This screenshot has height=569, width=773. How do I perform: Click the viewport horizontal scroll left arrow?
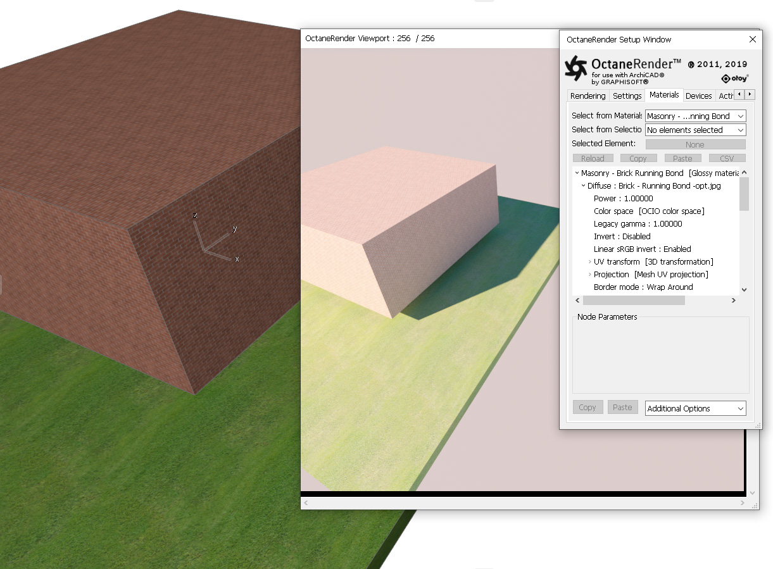tap(306, 503)
